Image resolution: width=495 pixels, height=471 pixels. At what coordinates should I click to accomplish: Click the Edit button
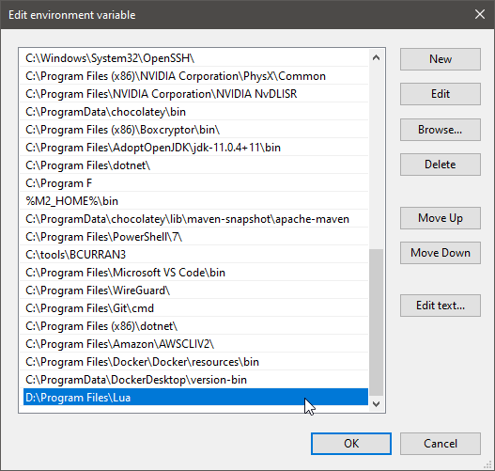tap(441, 94)
